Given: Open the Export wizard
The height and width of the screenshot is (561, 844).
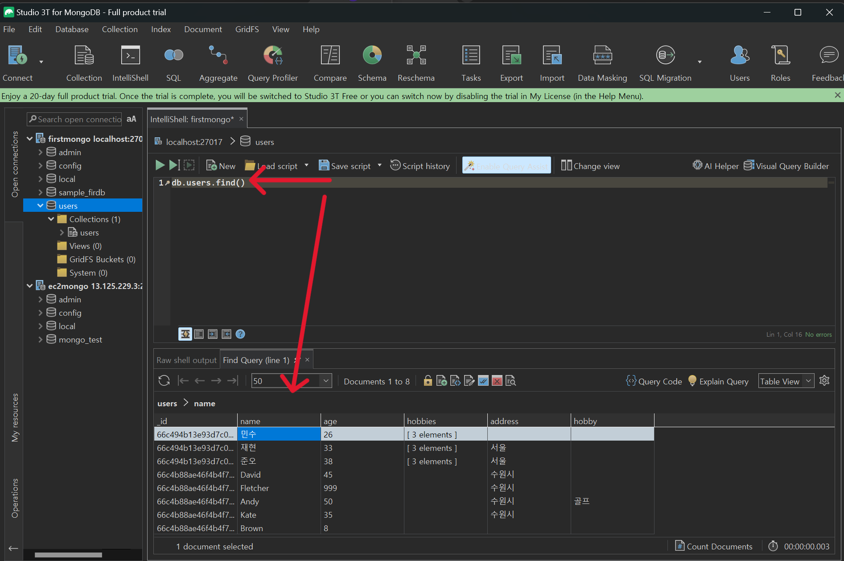Looking at the screenshot, I should click(x=511, y=63).
